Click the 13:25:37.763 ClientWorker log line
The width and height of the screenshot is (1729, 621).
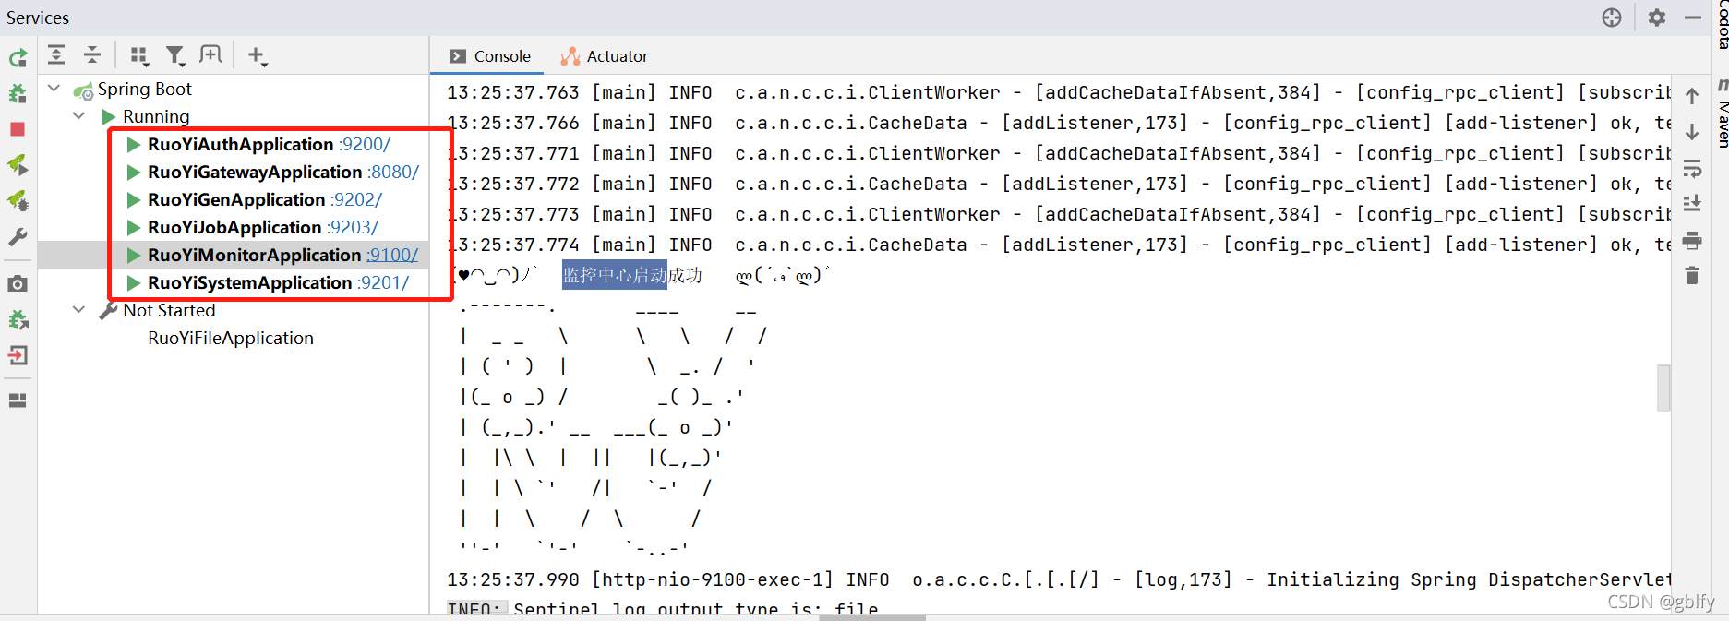(1059, 92)
